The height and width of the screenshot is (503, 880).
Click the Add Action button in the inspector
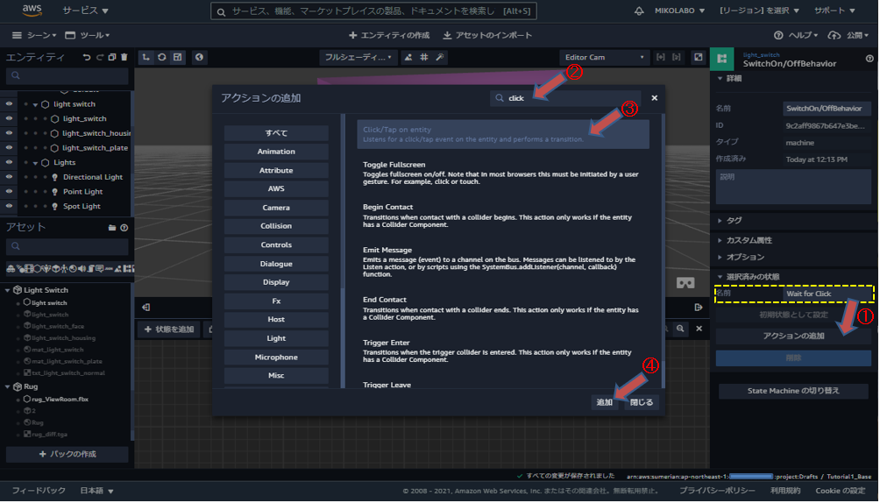pos(793,337)
